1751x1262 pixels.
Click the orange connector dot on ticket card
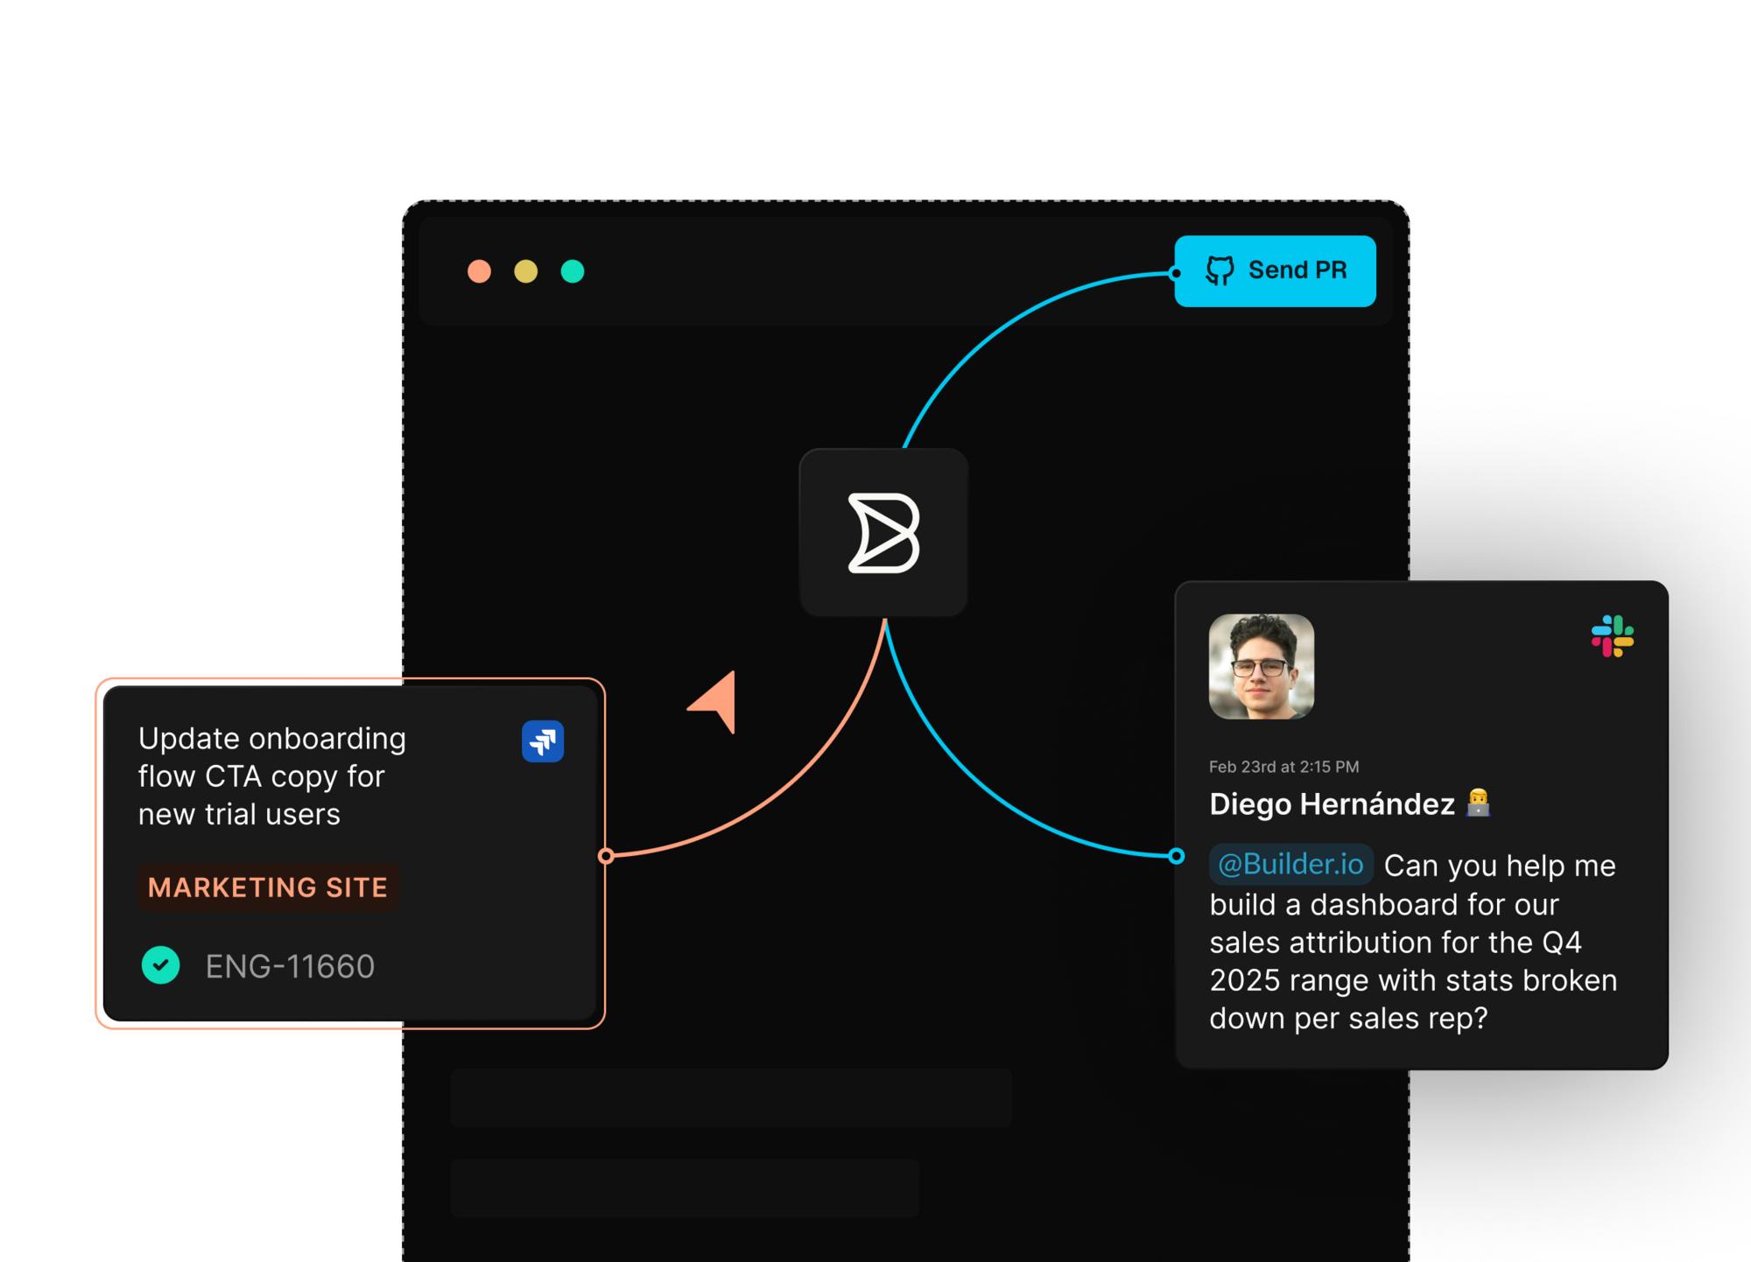pos(606,855)
